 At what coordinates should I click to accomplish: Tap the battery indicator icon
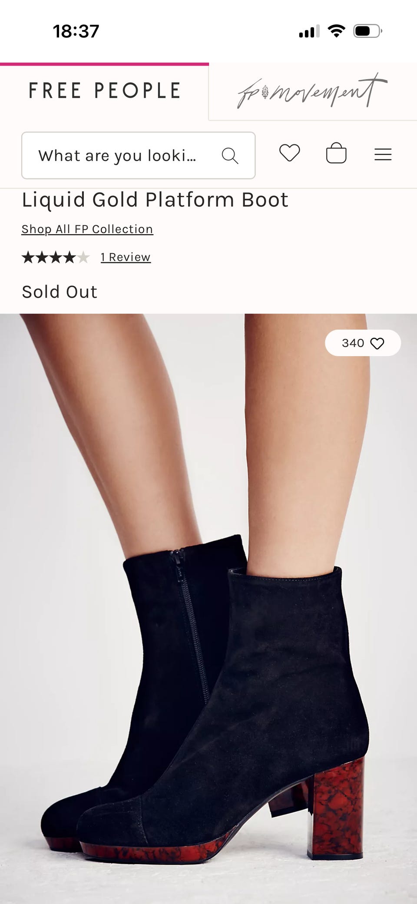point(368,31)
